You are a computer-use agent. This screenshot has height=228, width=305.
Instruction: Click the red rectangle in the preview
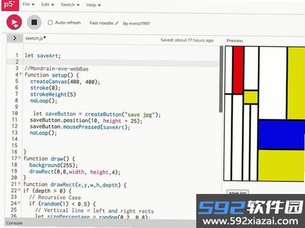(238, 70)
